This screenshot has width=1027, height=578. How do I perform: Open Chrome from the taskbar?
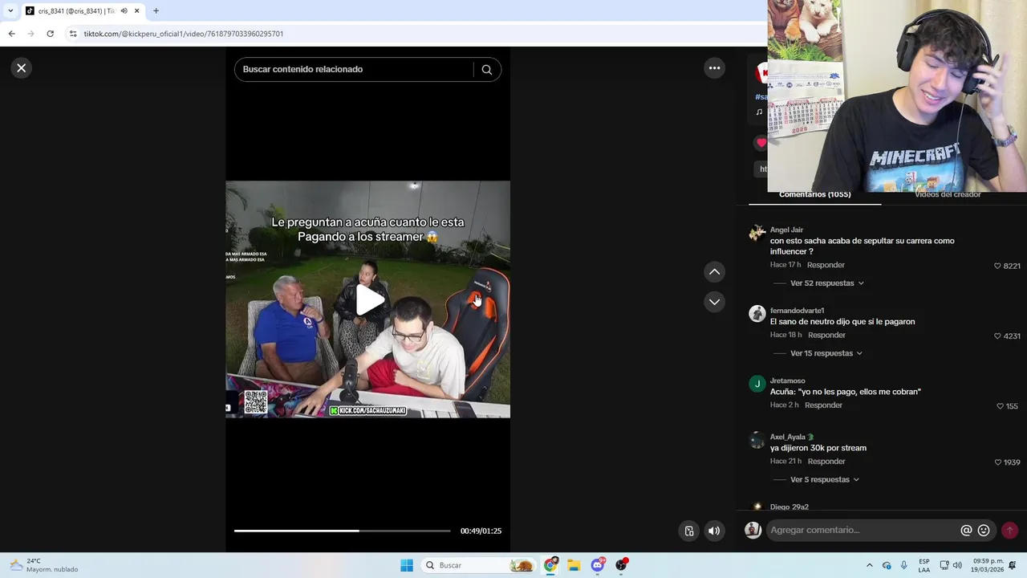[x=550, y=565]
